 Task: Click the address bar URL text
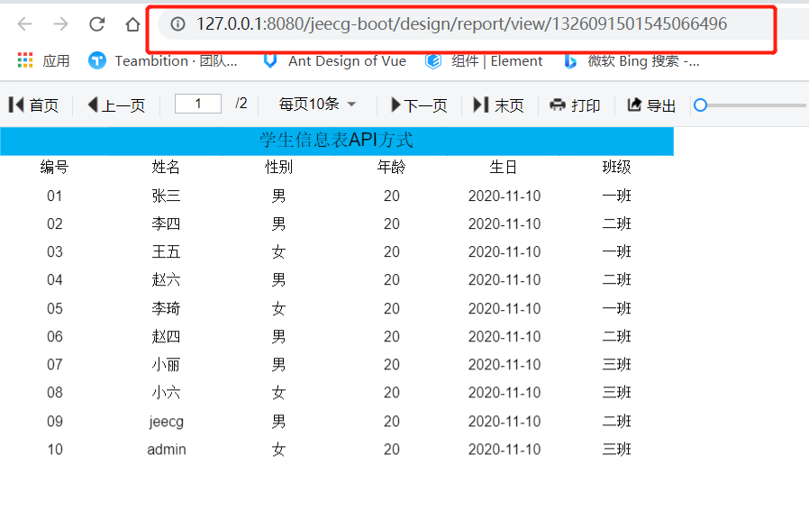(x=462, y=23)
